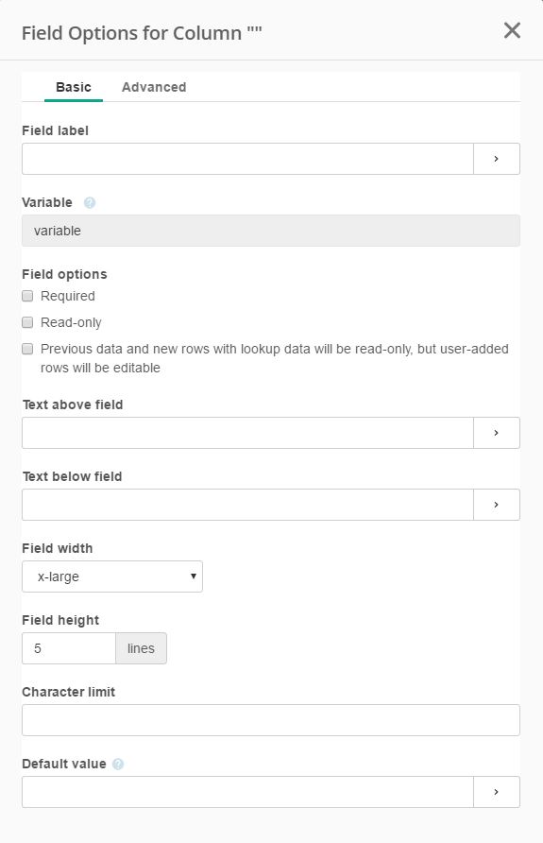Focus the Field height lines input
This screenshot has height=843, width=543.
pyautogui.click(x=69, y=648)
